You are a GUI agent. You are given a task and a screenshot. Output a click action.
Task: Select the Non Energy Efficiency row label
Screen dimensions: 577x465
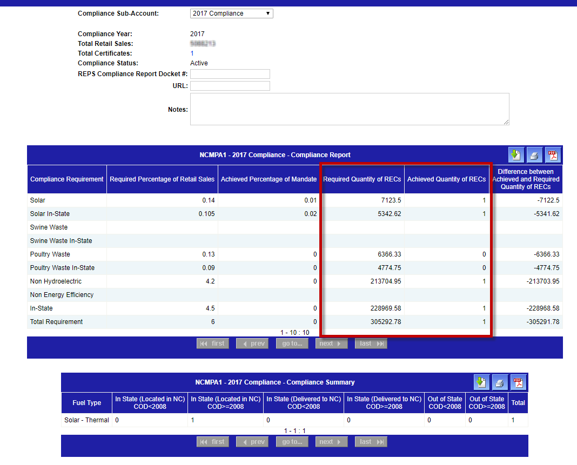point(62,295)
